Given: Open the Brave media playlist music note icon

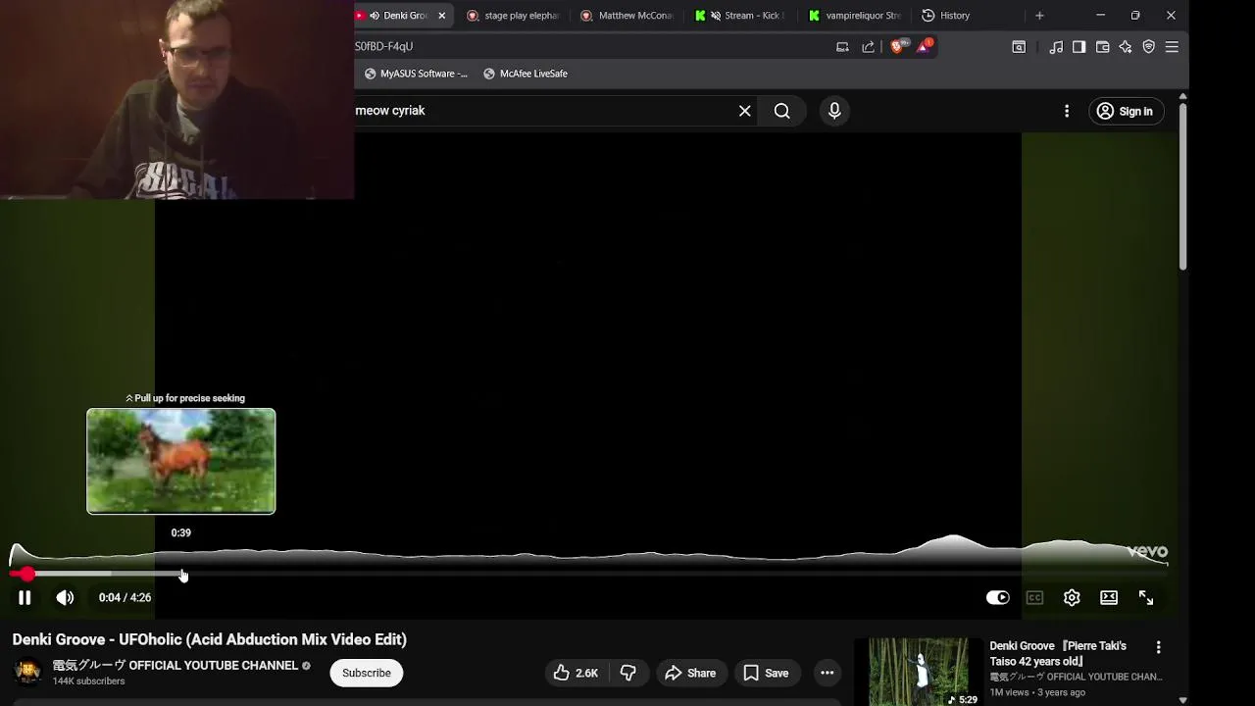Looking at the screenshot, I should (1056, 46).
